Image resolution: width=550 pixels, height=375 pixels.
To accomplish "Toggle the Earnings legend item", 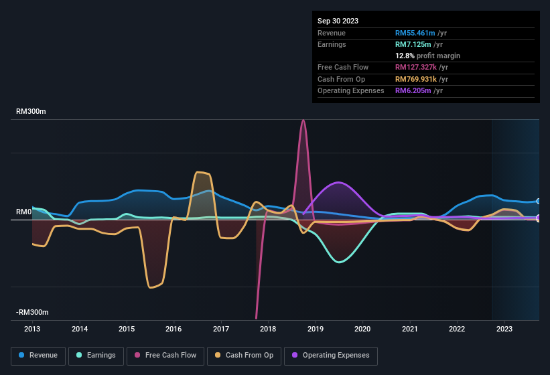I will tap(96, 356).
